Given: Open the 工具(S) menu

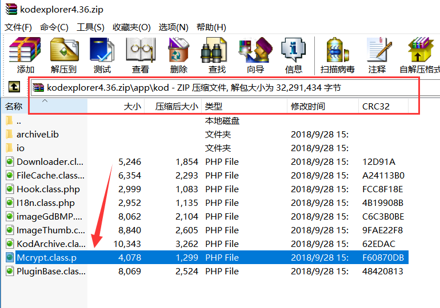Looking at the screenshot, I should [x=90, y=27].
